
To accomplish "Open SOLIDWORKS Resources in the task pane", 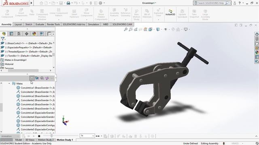I will click(257, 34).
